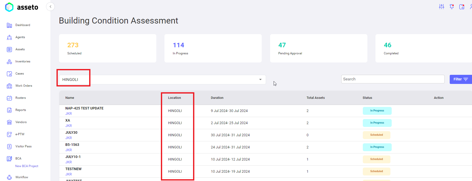Click the asseto logo icon
The image size is (472, 181).
9,7
